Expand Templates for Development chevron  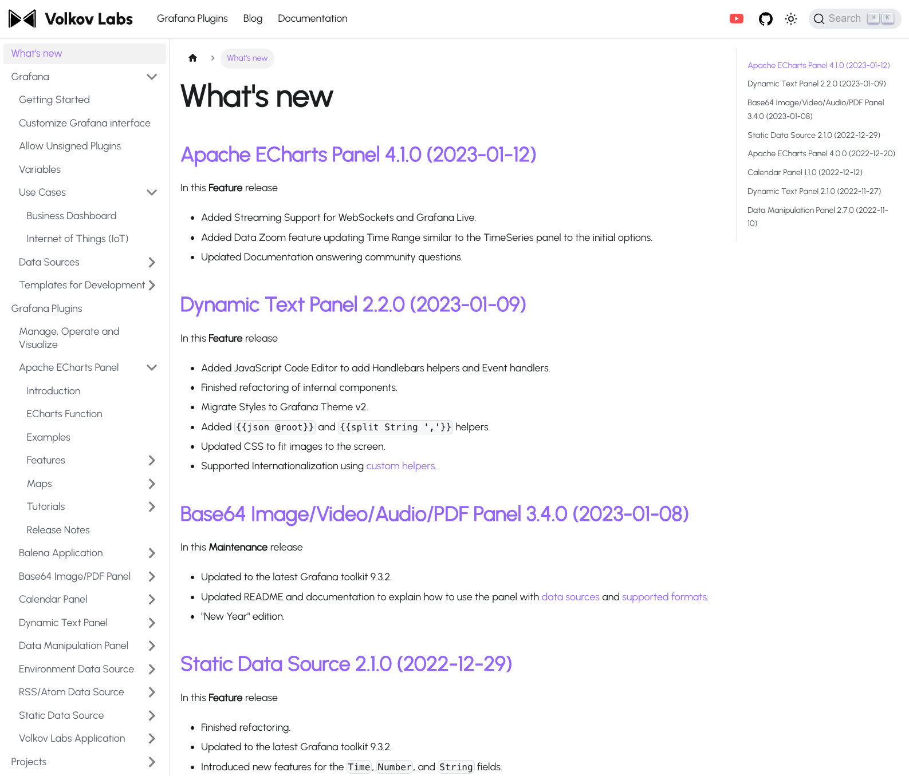pyautogui.click(x=152, y=285)
